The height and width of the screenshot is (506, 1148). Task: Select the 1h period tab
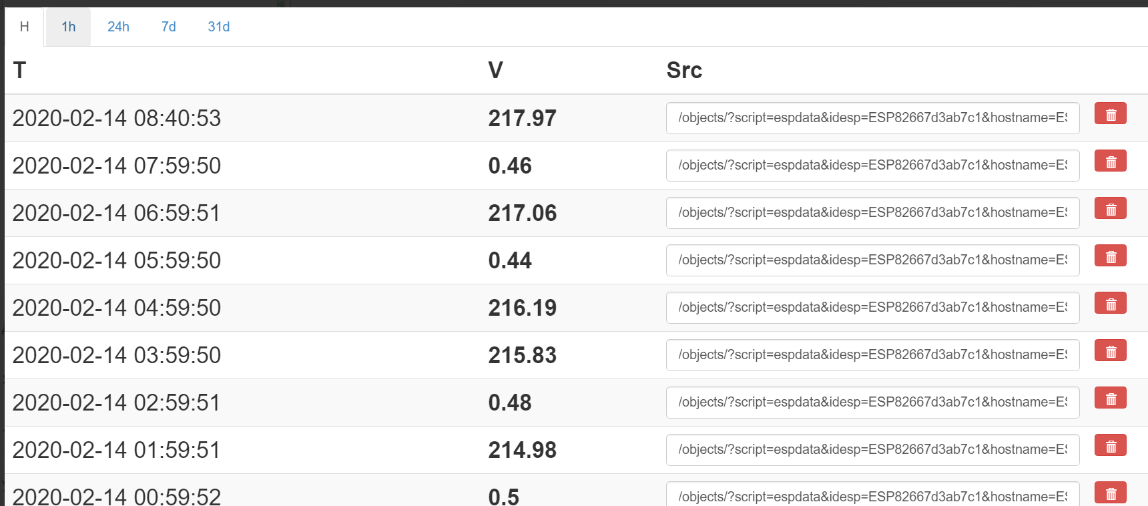coord(68,27)
